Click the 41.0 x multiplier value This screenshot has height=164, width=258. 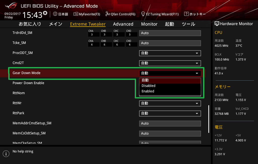tap(219, 73)
